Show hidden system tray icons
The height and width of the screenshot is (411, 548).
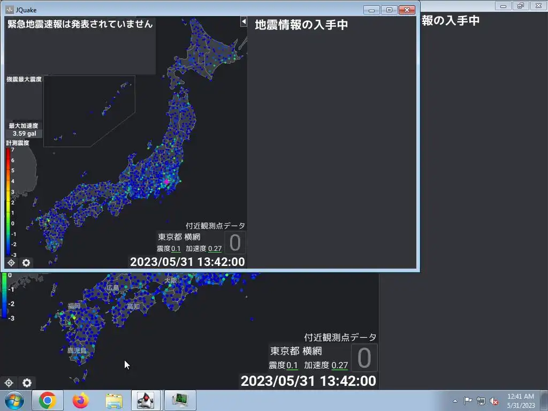[455, 401]
